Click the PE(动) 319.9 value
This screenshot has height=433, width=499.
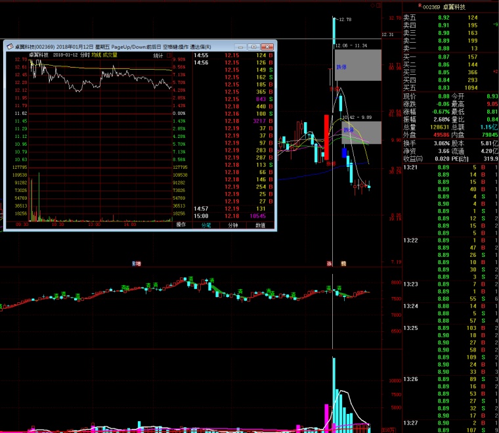coord(490,158)
